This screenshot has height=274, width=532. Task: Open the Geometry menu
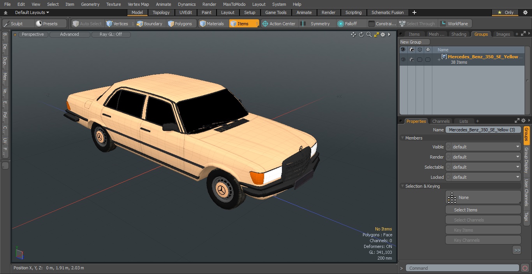pyautogui.click(x=90, y=4)
